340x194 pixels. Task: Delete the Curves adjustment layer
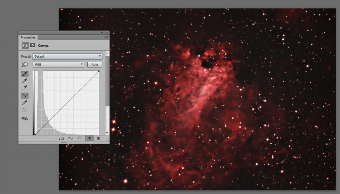click(98, 138)
